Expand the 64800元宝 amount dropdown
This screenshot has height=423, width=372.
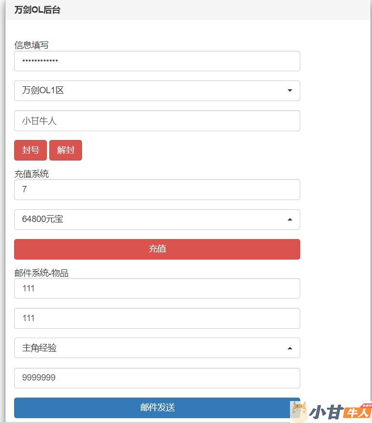click(157, 220)
